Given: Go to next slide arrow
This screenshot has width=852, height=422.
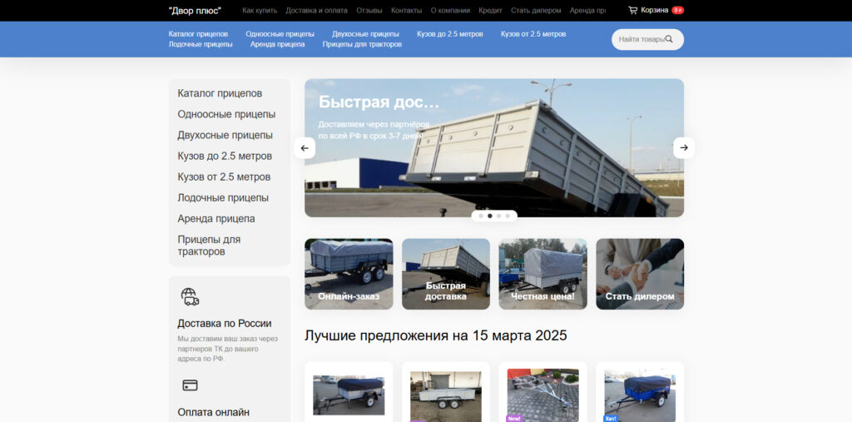Looking at the screenshot, I should tap(684, 148).
